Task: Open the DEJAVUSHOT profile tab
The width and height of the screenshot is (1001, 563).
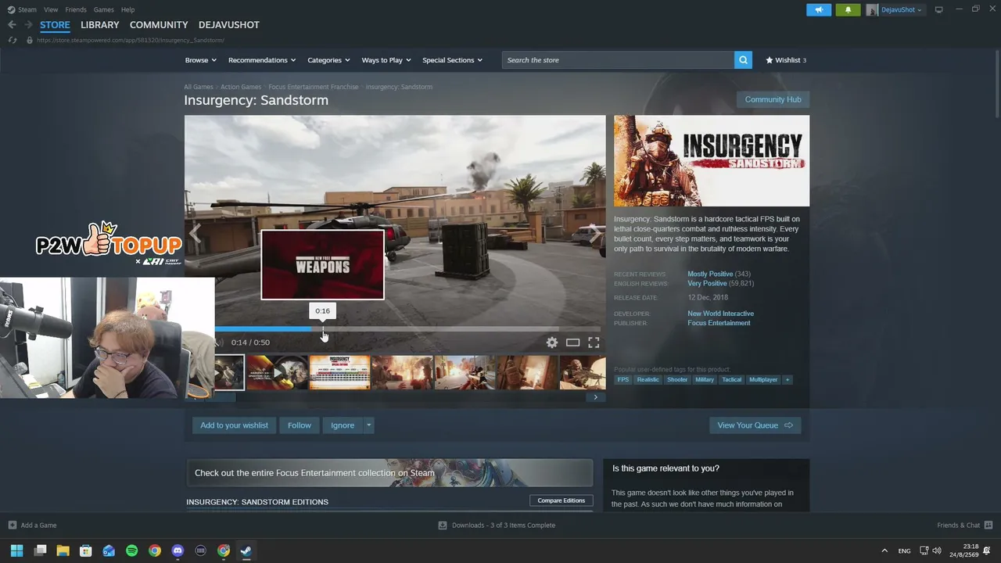Action: coord(229,25)
